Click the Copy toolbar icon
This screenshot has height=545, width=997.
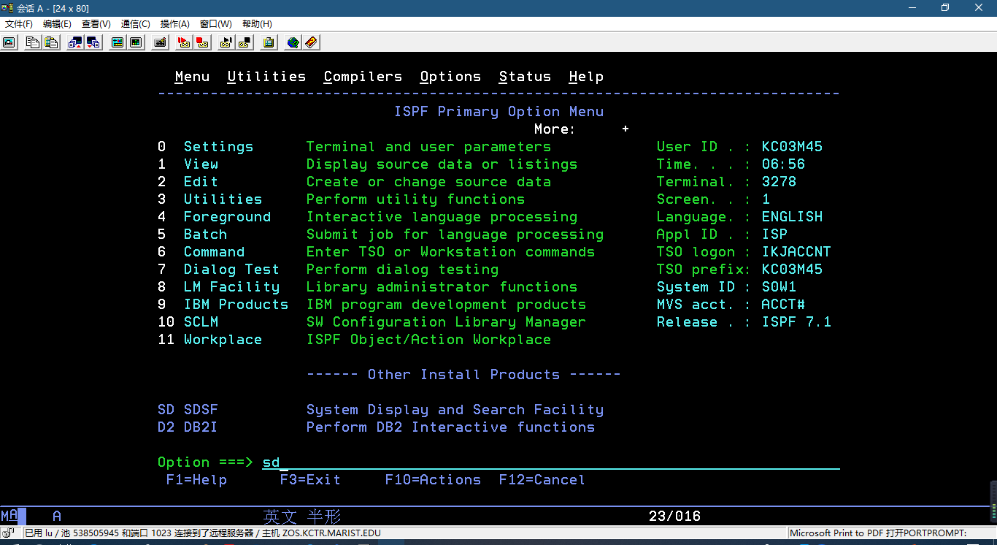point(32,42)
